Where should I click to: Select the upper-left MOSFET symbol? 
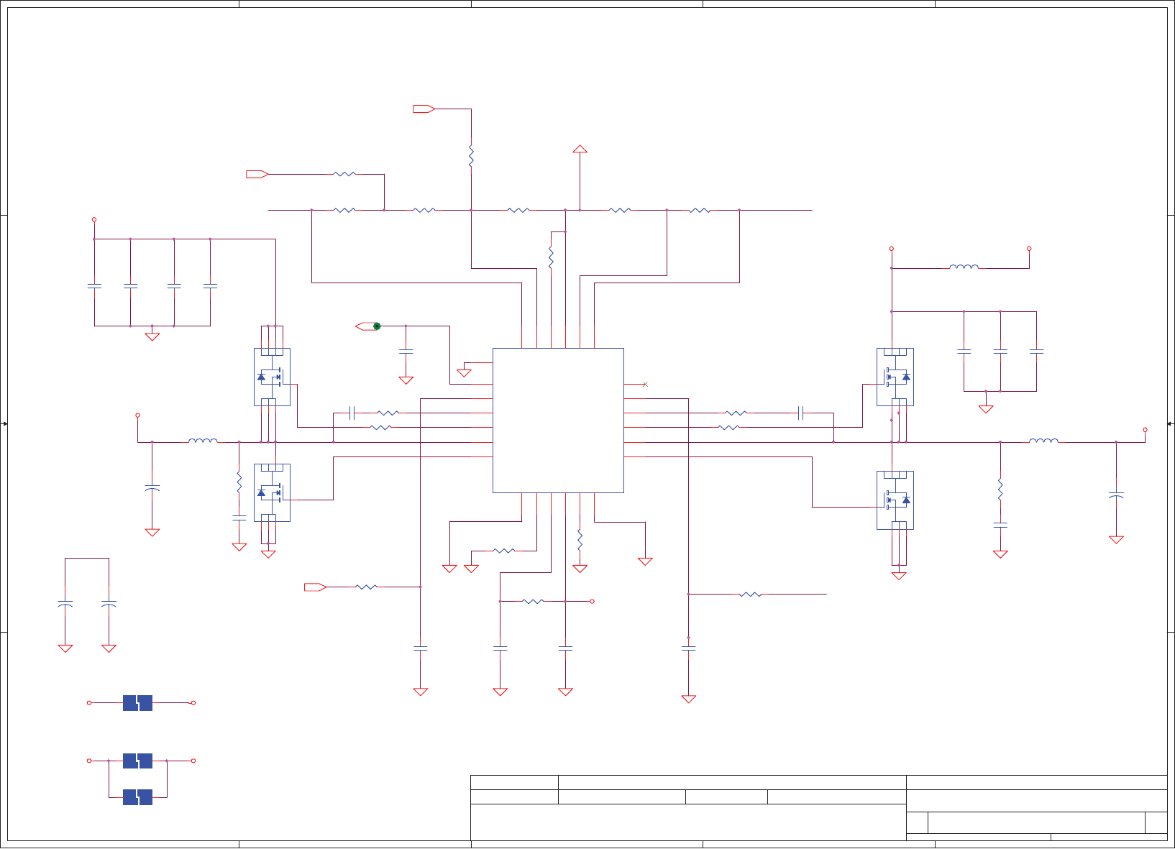coord(272,377)
